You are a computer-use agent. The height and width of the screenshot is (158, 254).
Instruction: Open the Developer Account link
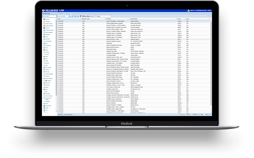pos(201,10)
